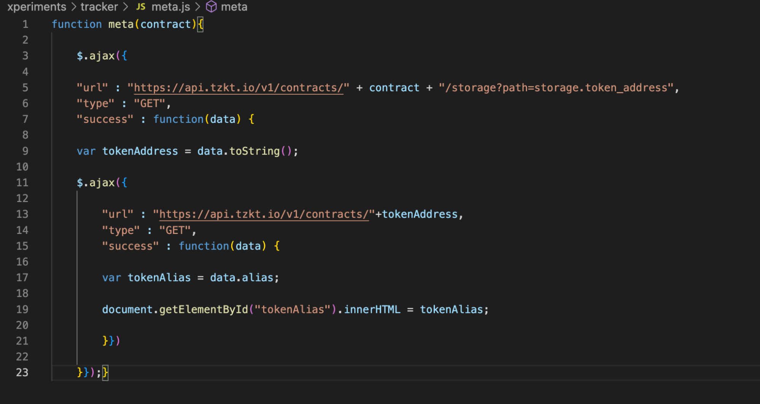The width and height of the screenshot is (760, 404).
Task: Open the tracker folder breadcrumb
Action: [x=99, y=7]
